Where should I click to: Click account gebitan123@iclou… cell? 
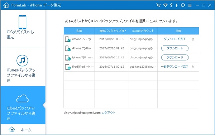tap(143, 67)
